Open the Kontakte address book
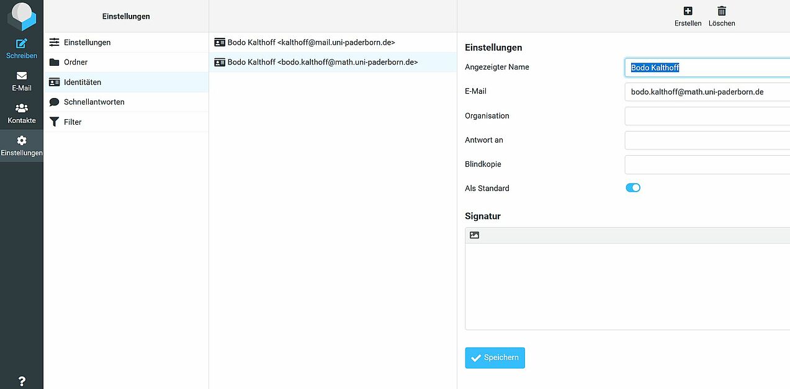The width and height of the screenshot is (790, 389). point(22,114)
